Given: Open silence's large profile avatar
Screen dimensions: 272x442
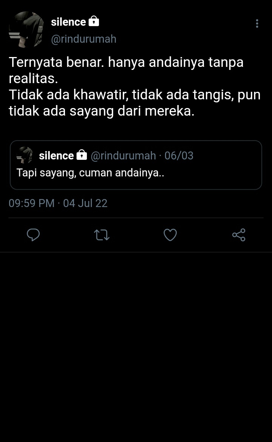Looking at the screenshot, I should tap(26, 29).
